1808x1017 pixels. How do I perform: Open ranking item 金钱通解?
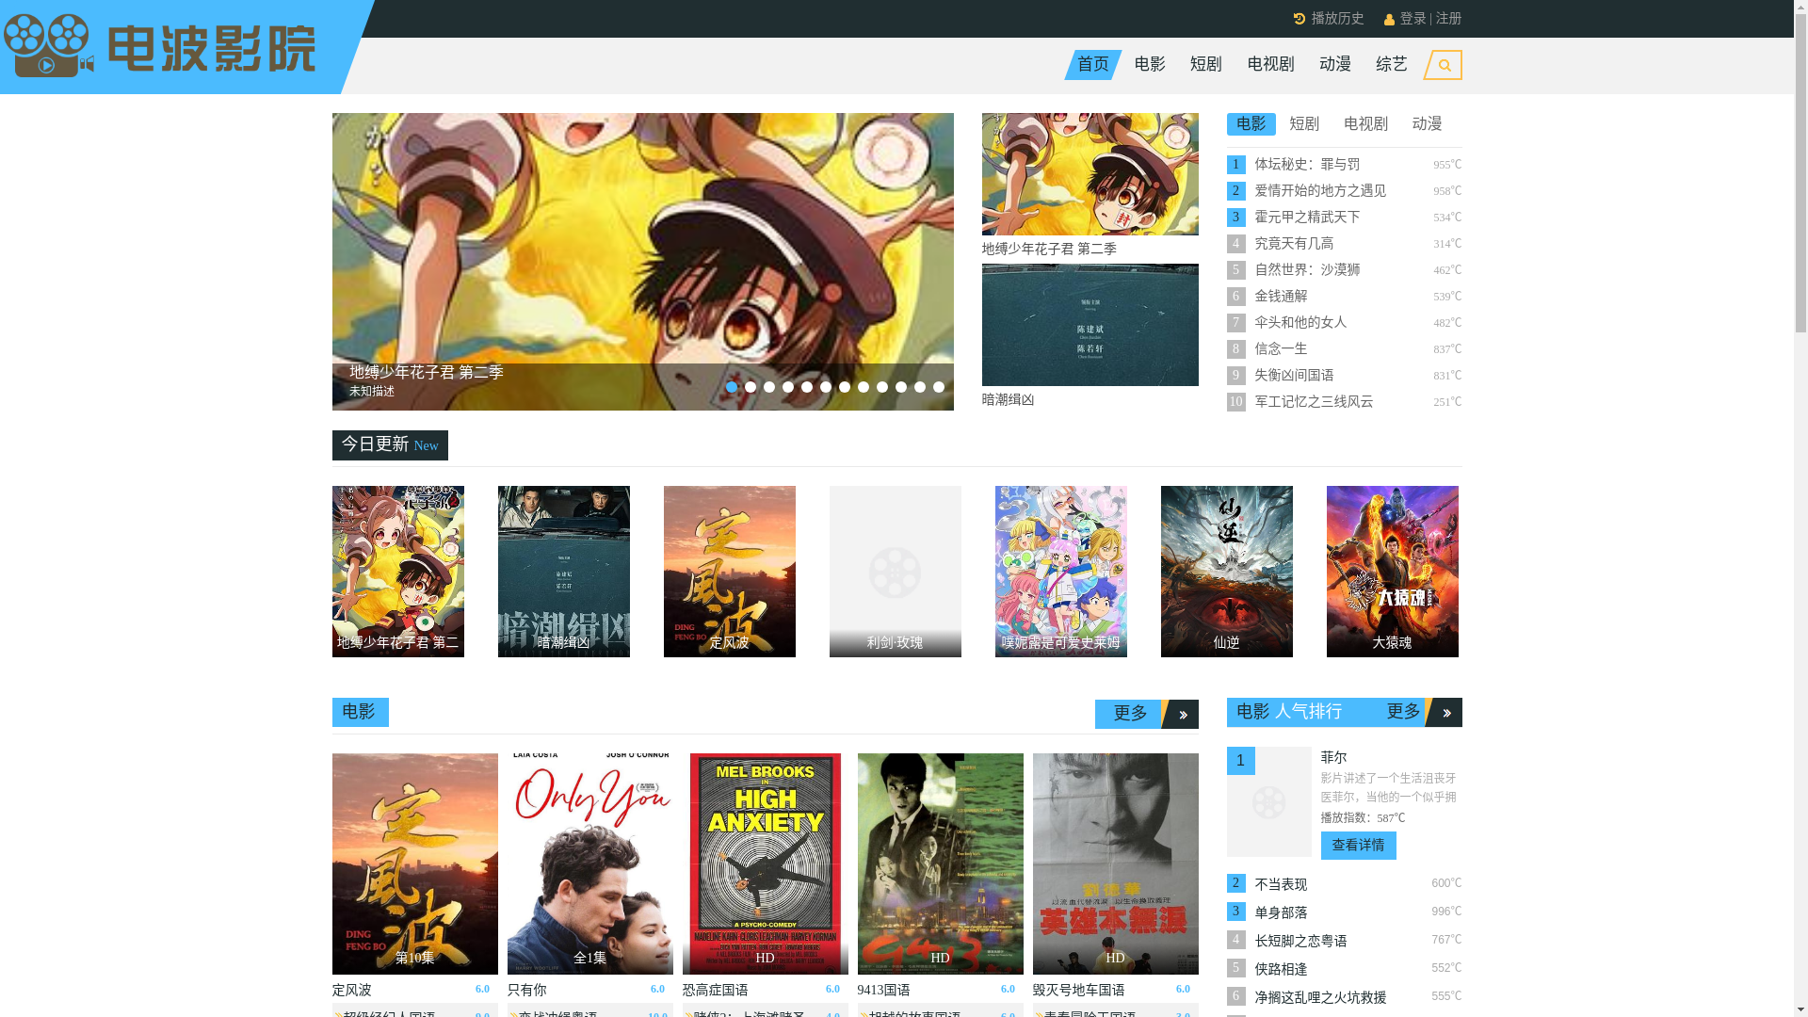1281,297
